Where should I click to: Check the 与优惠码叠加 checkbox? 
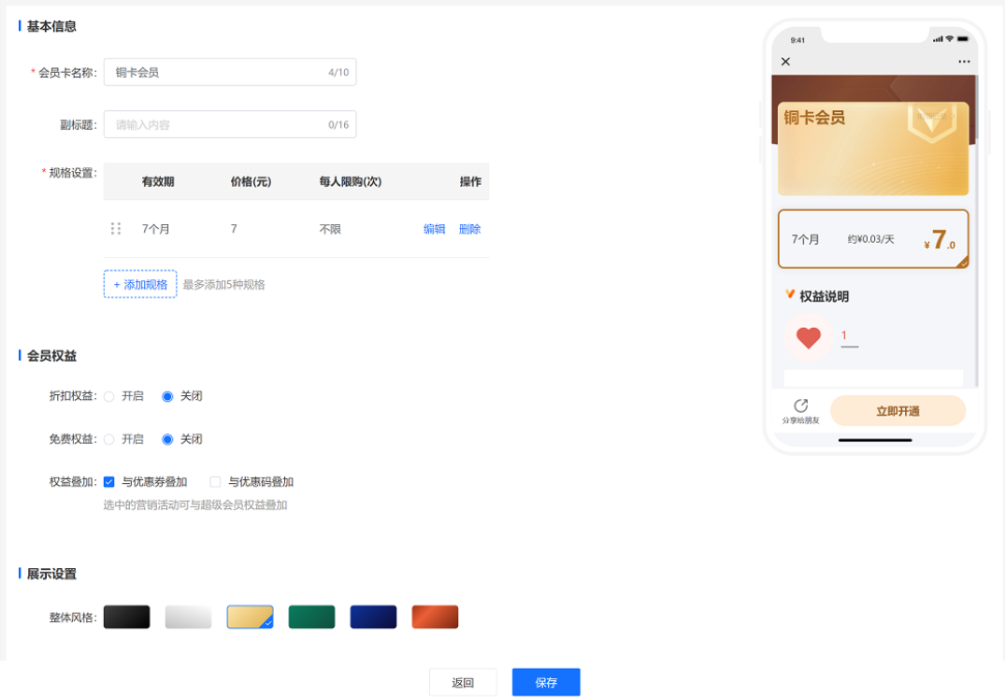(x=214, y=480)
